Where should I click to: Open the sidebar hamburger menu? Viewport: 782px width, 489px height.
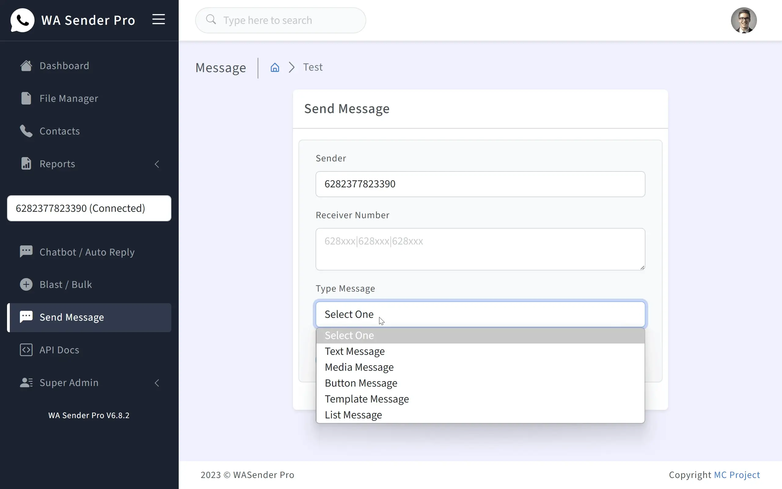[x=158, y=19]
